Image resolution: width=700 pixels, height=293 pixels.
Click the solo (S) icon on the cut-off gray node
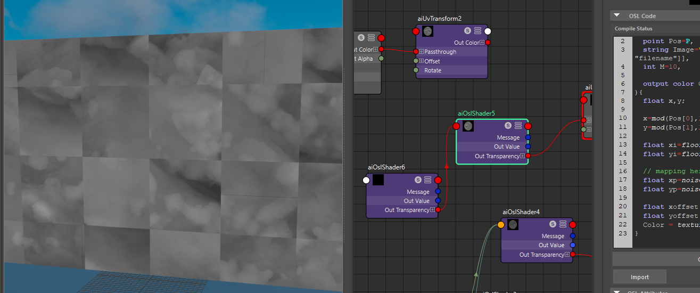361,38
